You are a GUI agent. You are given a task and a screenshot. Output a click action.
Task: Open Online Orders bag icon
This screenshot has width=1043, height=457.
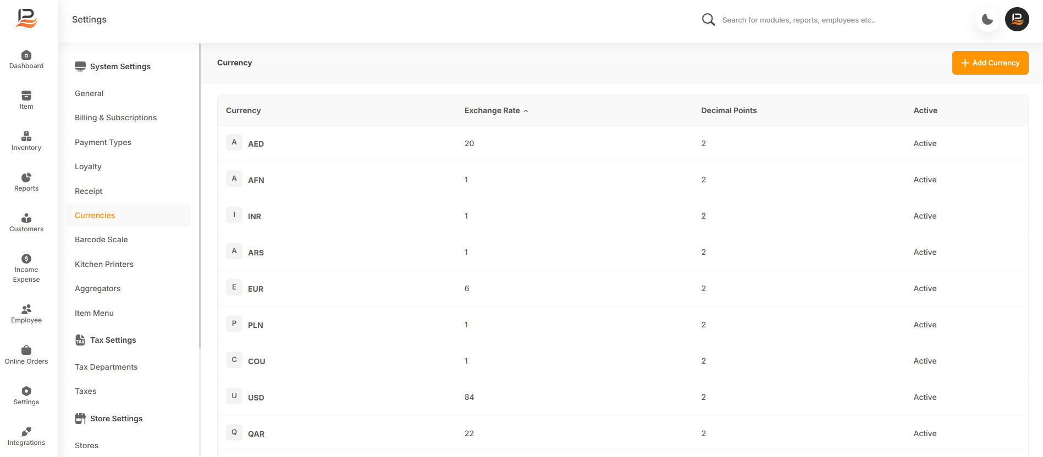(x=26, y=350)
